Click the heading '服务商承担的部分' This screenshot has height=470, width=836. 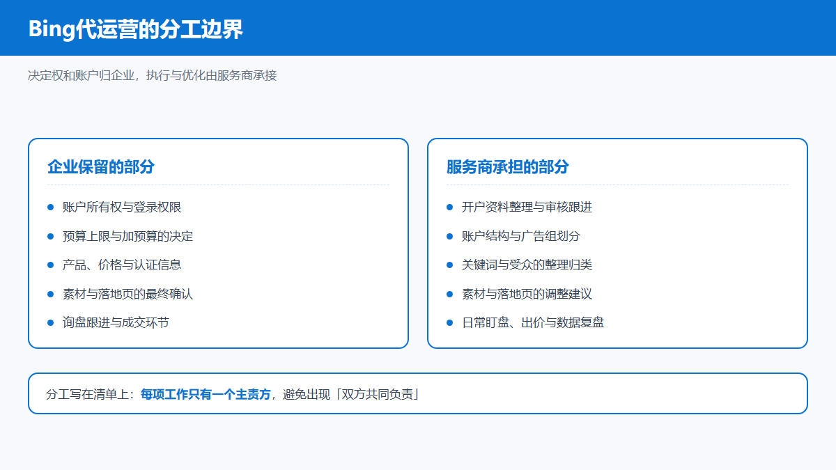[508, 167]
